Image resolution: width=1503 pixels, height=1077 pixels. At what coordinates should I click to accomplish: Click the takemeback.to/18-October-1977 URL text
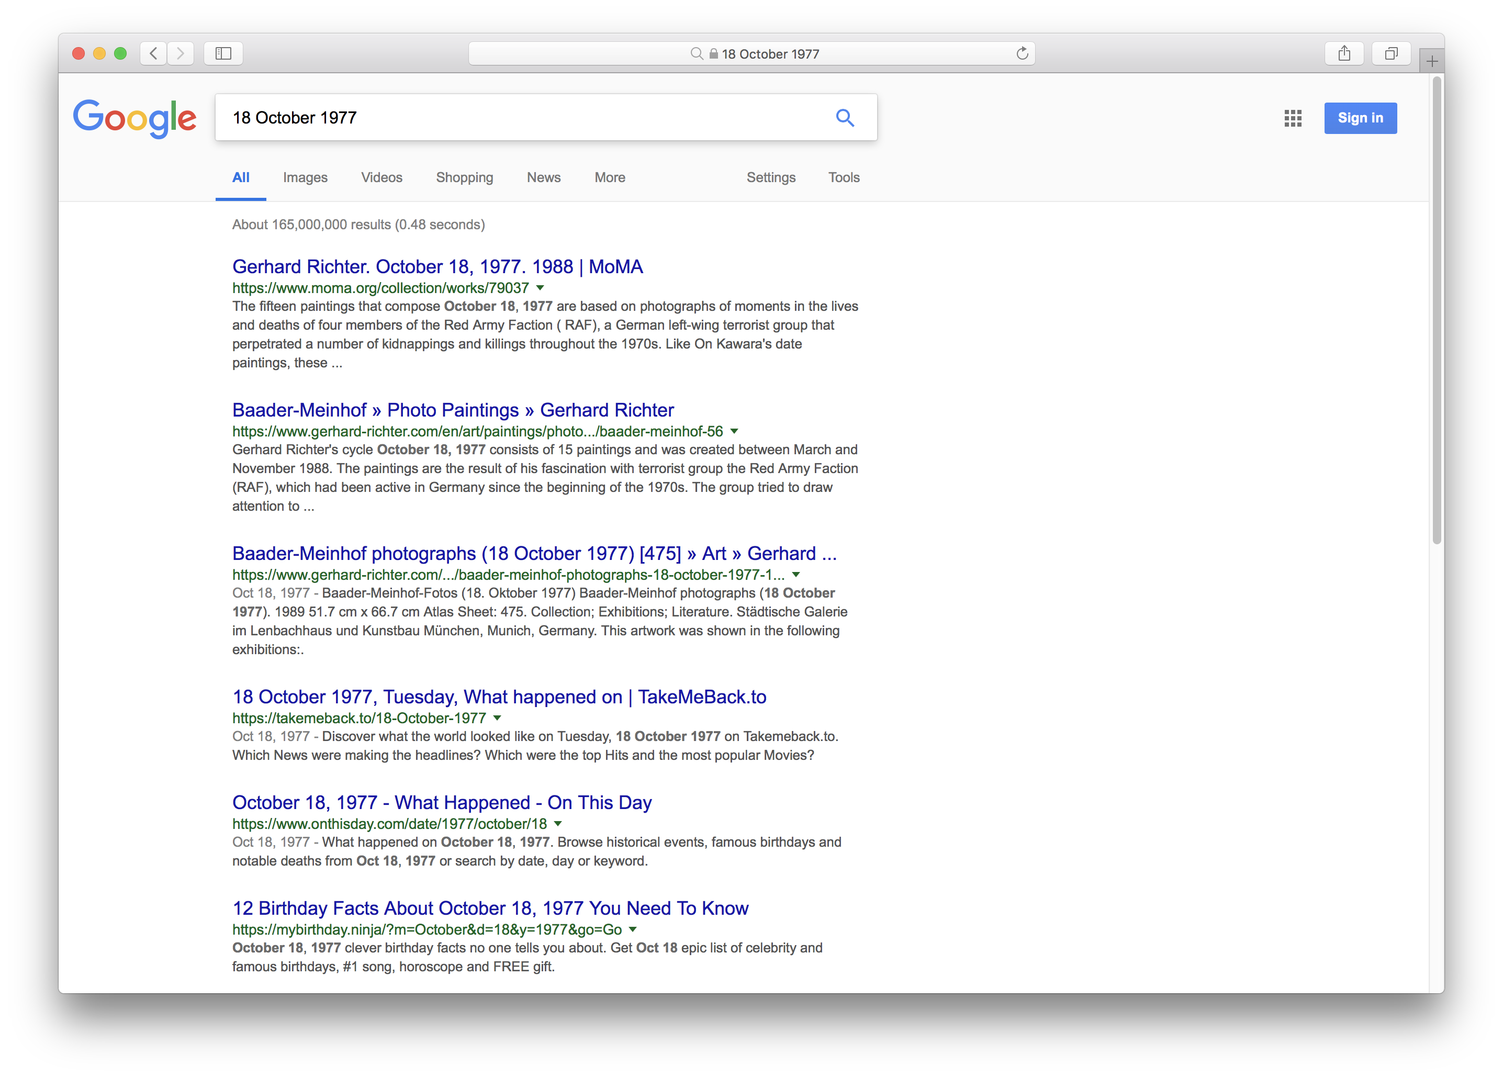tap(359, 718)
